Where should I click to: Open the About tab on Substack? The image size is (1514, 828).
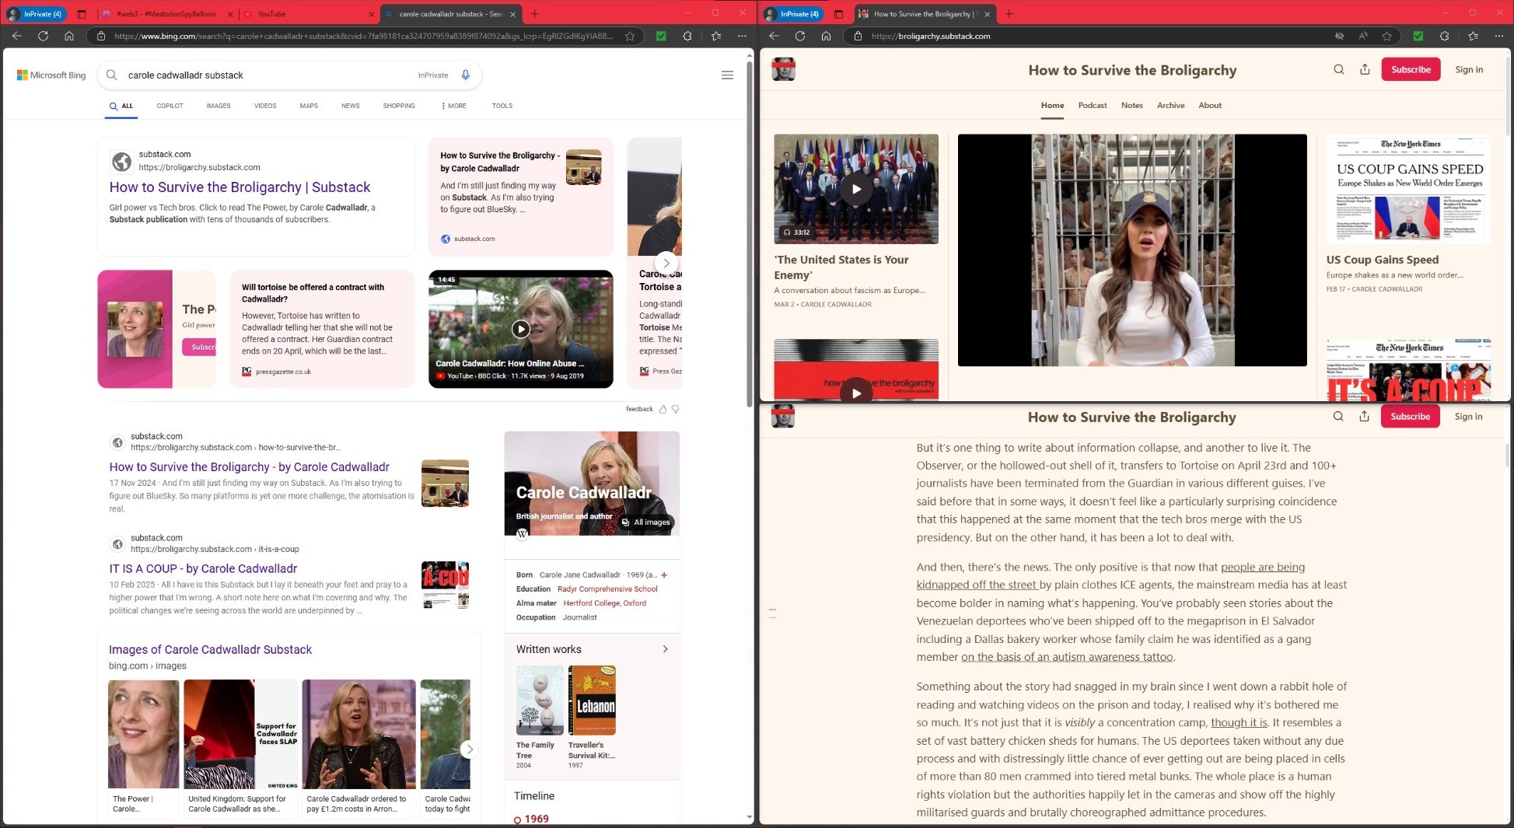[1210, 105]
